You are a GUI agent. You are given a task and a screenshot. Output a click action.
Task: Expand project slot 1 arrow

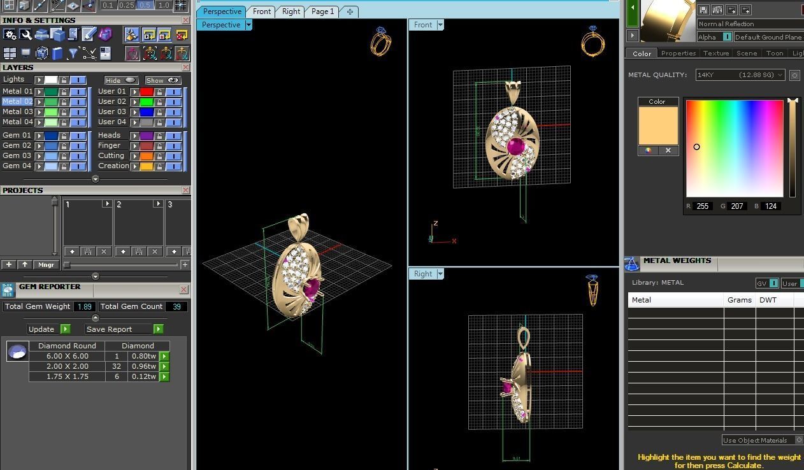tap(106, 204)
